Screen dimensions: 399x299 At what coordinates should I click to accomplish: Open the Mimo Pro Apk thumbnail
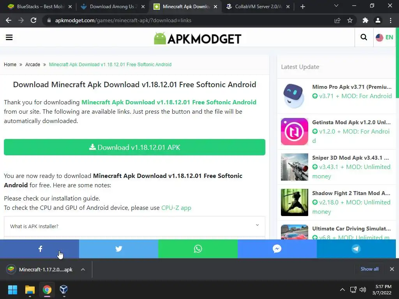[295, 96]
